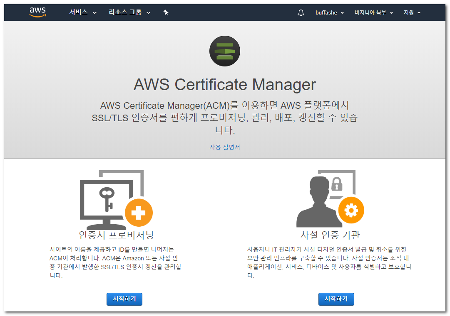Image resolution: width=450 pixels, height=316 pixels.
Task: Open the 서비스 services menu
Action: (83, 12)
